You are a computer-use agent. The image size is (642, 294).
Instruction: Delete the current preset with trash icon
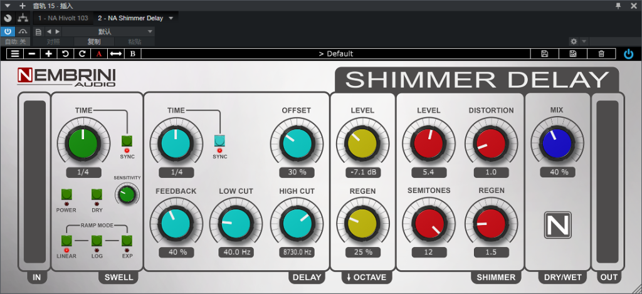tap(601, 54)
